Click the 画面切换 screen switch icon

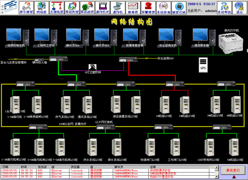pyautogui.click(x=179, y=8)
